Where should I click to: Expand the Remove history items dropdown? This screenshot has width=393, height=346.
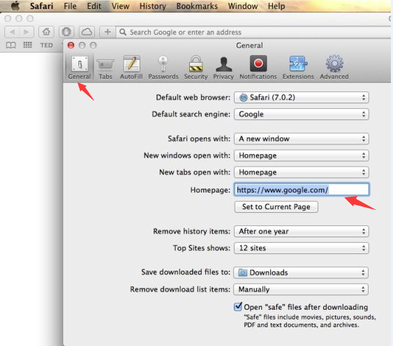(302, 232)
